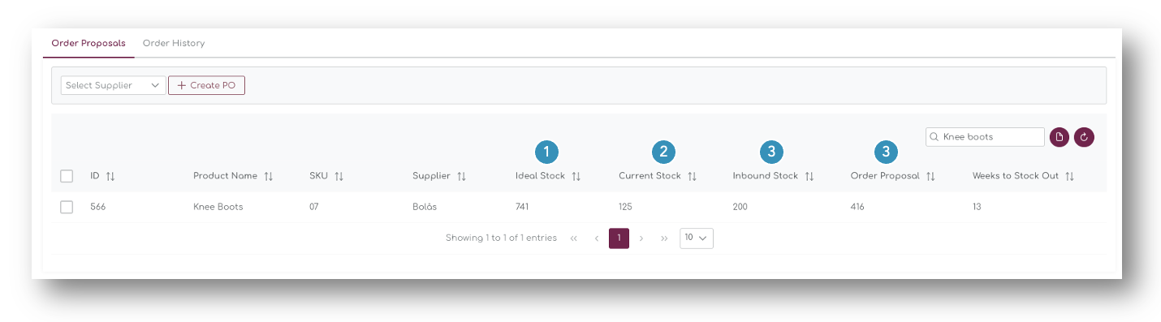The width and height of the screenshot is (1161, 322).
Task: Toggle the select-all header checkbox
Action: [x=67, y=176]
